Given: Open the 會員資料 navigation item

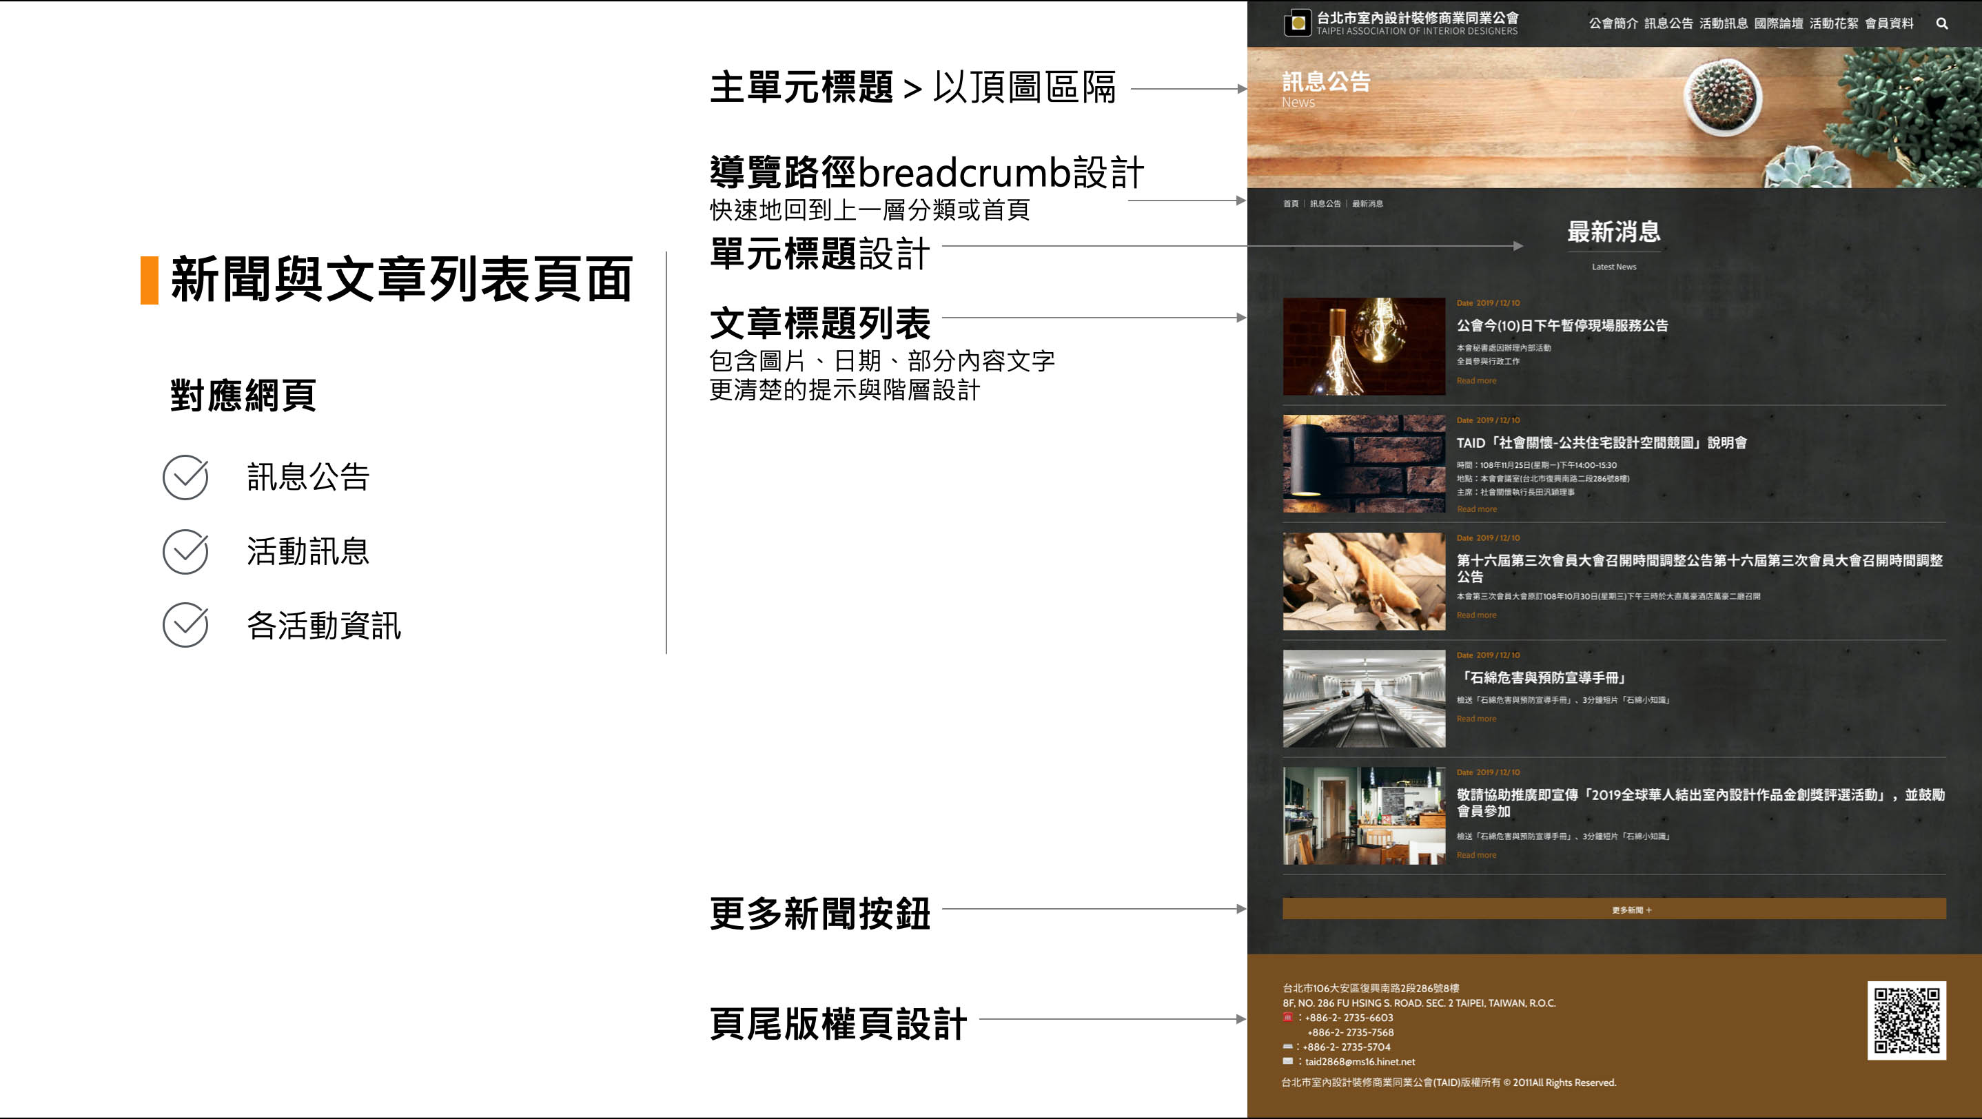Looking at the screenshot, I should point(1888,24).
